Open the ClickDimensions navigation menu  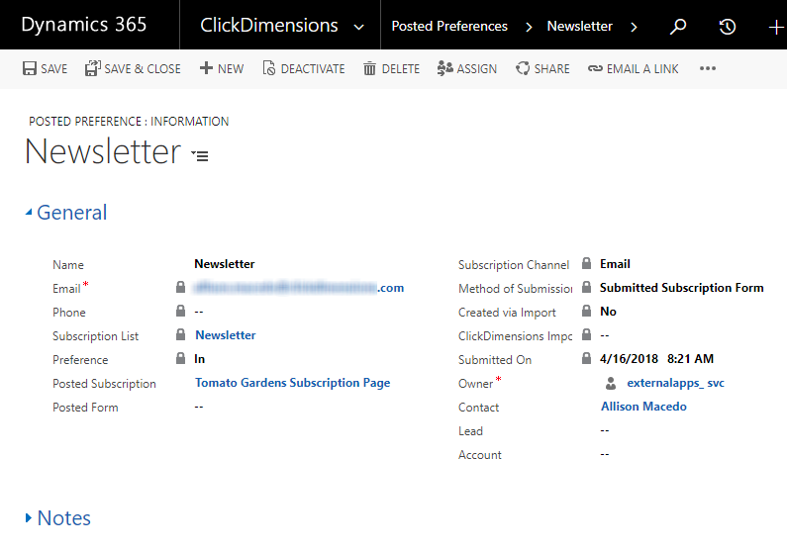coord(269,25)
